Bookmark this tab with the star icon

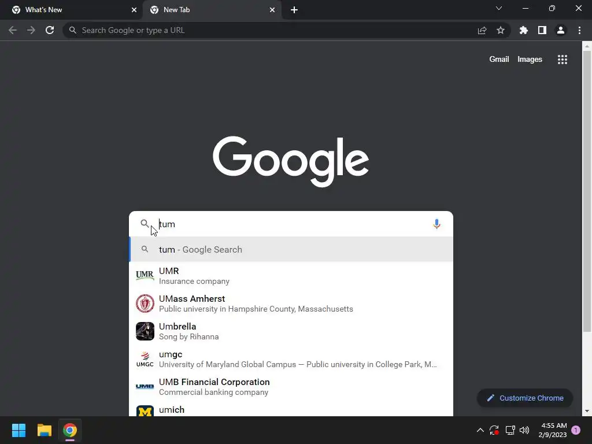coord(501,30)
